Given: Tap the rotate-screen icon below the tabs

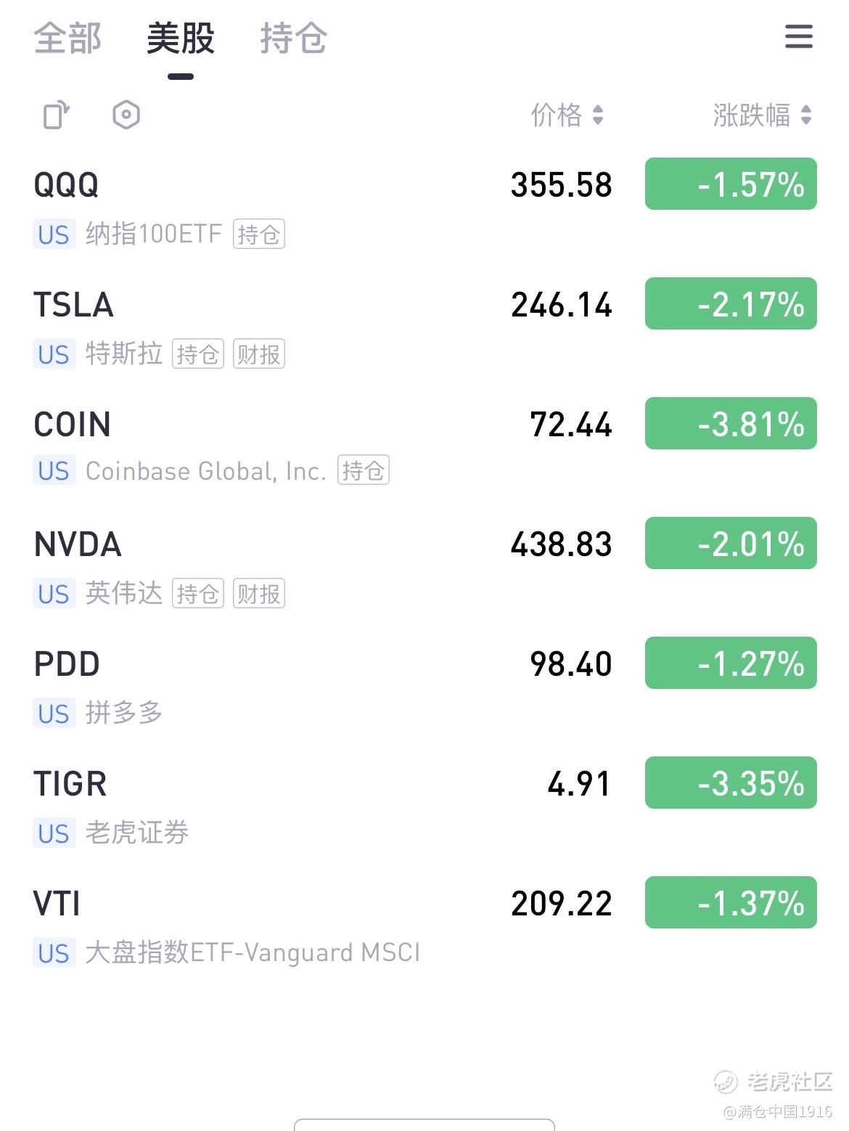Looking at the screenshot, I should (x=57, y=115).
